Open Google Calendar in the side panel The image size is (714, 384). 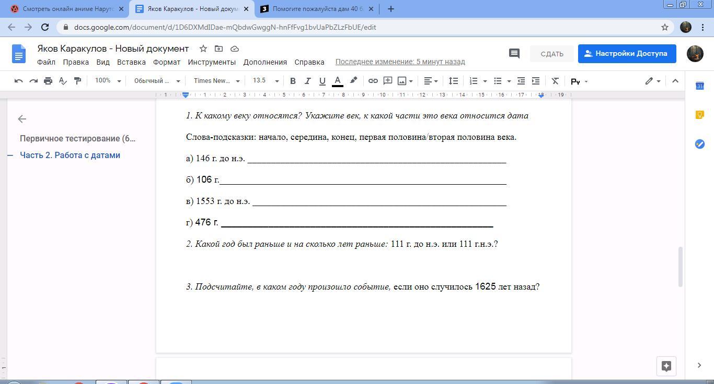pos(700,86)
